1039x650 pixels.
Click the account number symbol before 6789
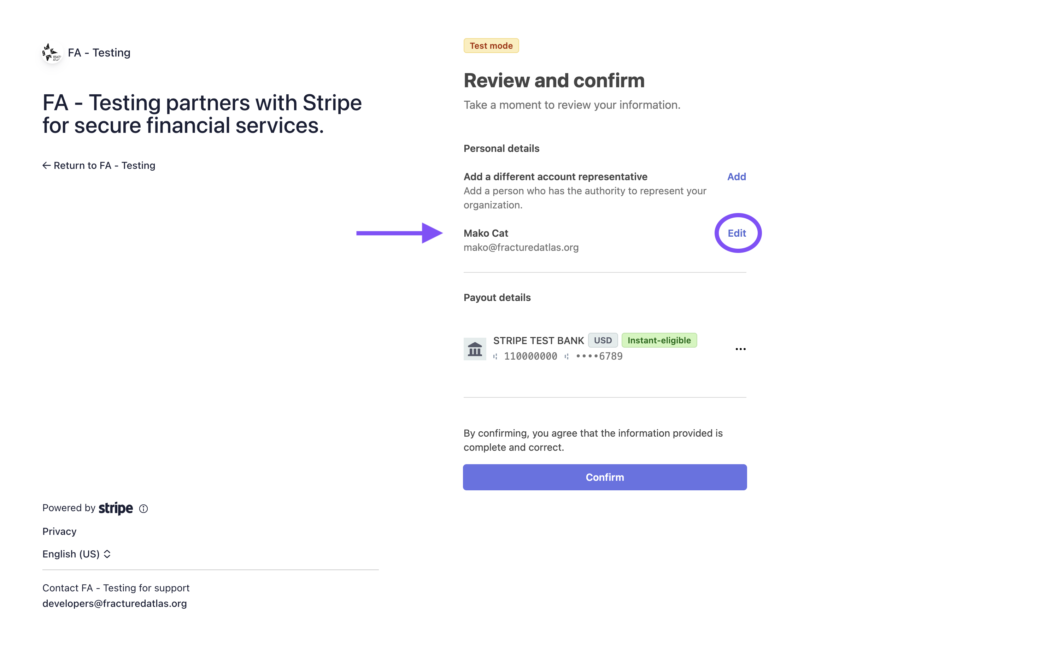tap(567, 356)
